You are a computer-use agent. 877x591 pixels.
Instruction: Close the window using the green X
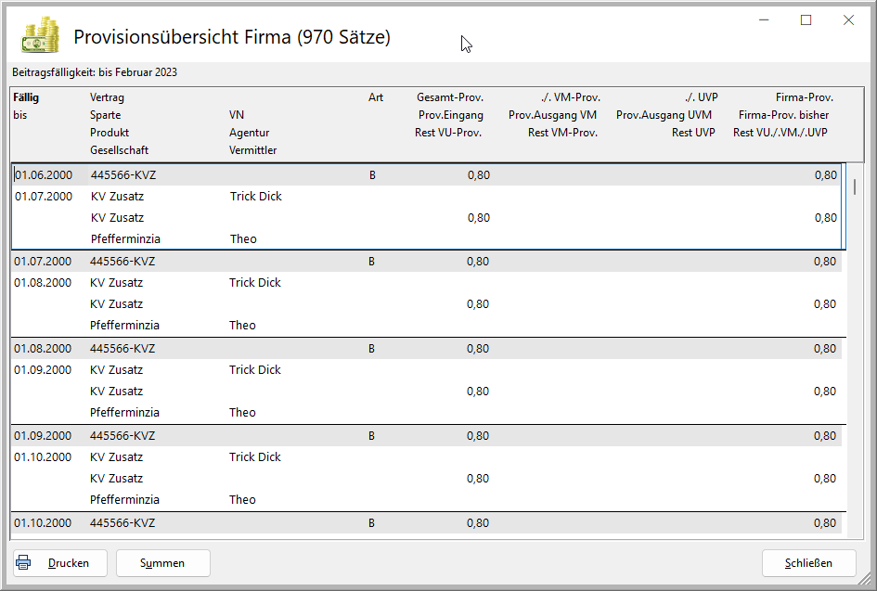(x=848, y=20)
